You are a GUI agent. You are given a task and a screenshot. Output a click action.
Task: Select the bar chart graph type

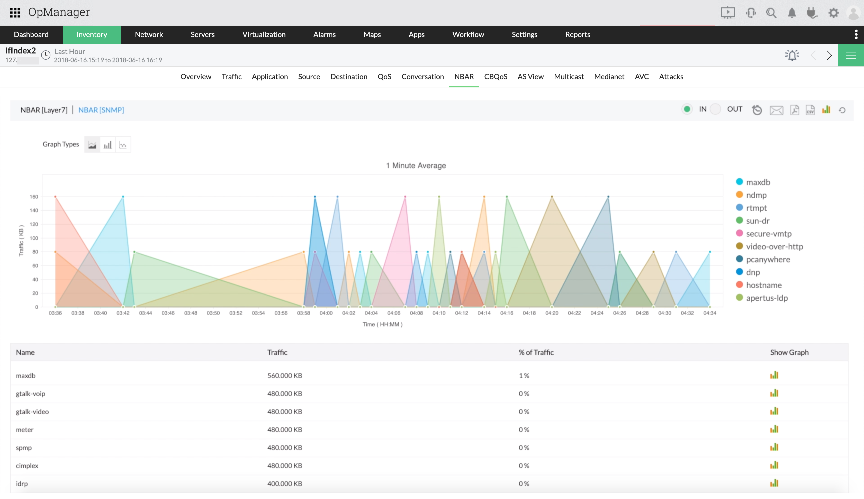point(108,145)
